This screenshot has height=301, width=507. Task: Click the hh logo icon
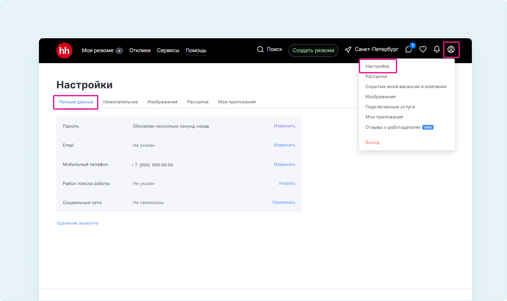(x=64, y=50)
